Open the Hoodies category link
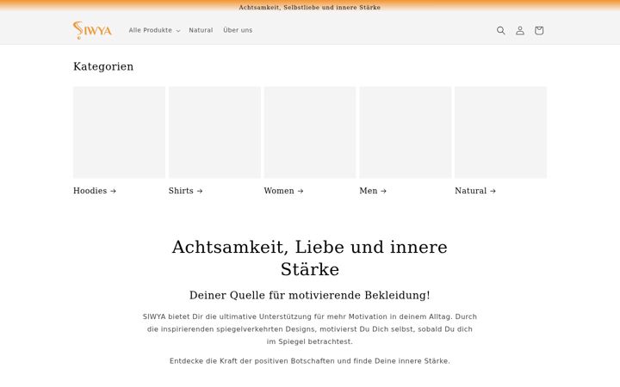This screenshot has height=387, width=620. point(95,191)
